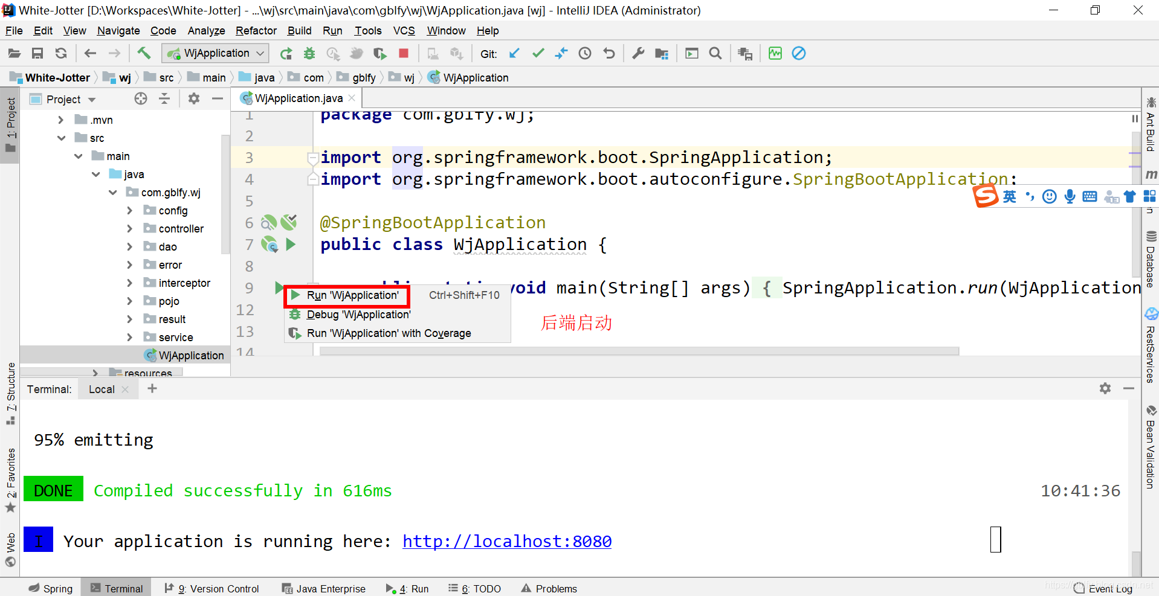This screenshot has height=596, width=1159.
Task: Open the TODO tool window
Action: point(474,589)
